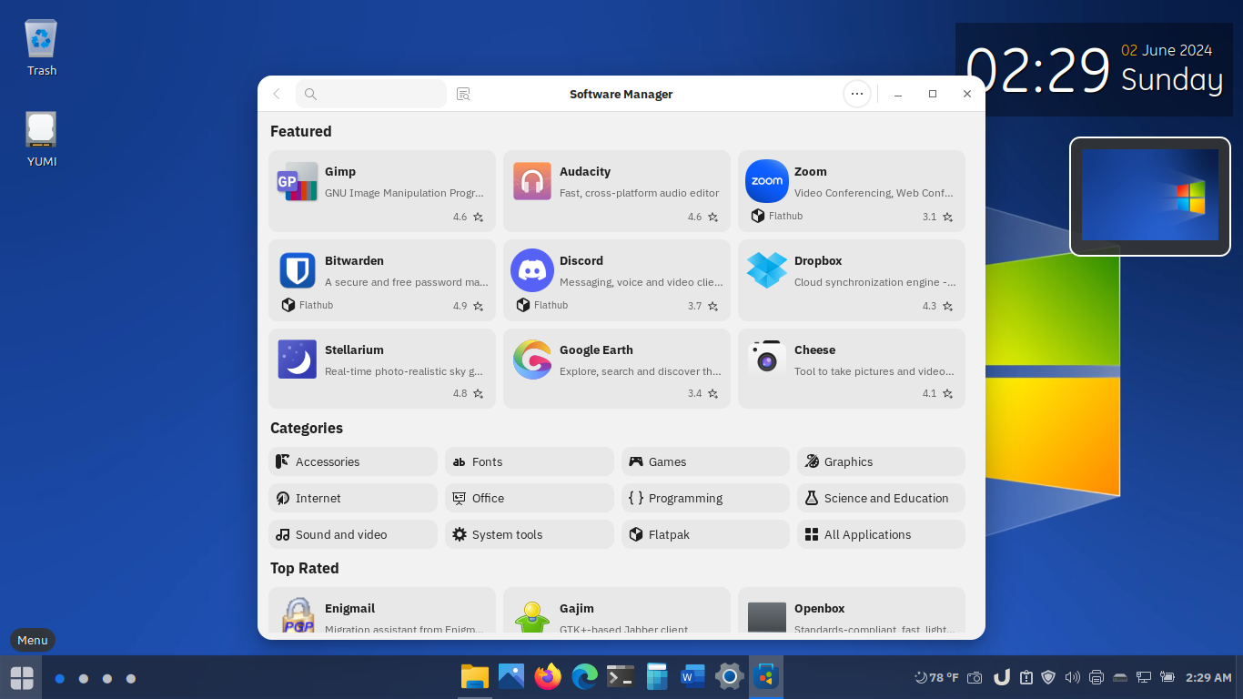Viewport: 1243px width, 699px height.
Task: Open the Gimp app card
Action: pos(382,191)
